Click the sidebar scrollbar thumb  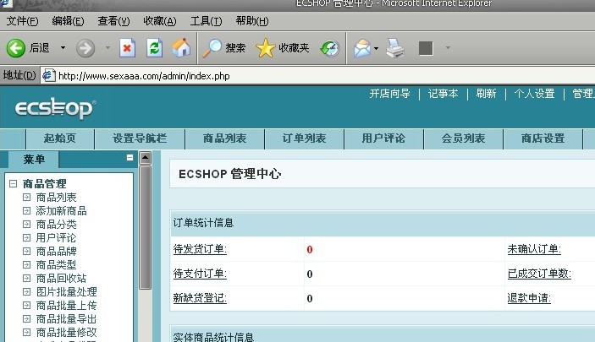[x=145, y=228]
